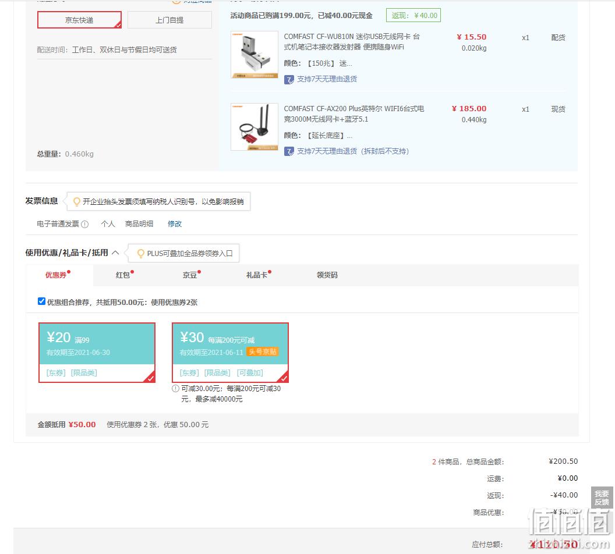The width and height of the screenshot is (615, 554).
Task: Click lightbulb icon beside PLUS coupon tip
Action: [x=140, y=254]
